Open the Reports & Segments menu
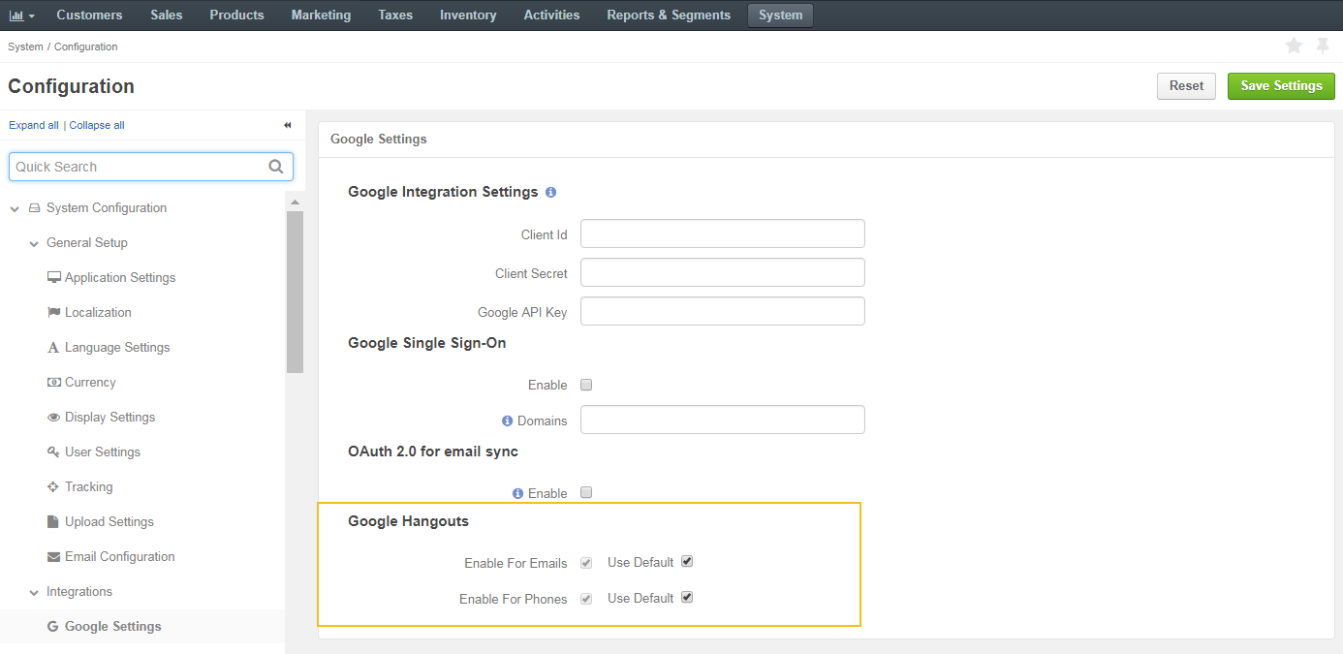 (x=669, y=16)
